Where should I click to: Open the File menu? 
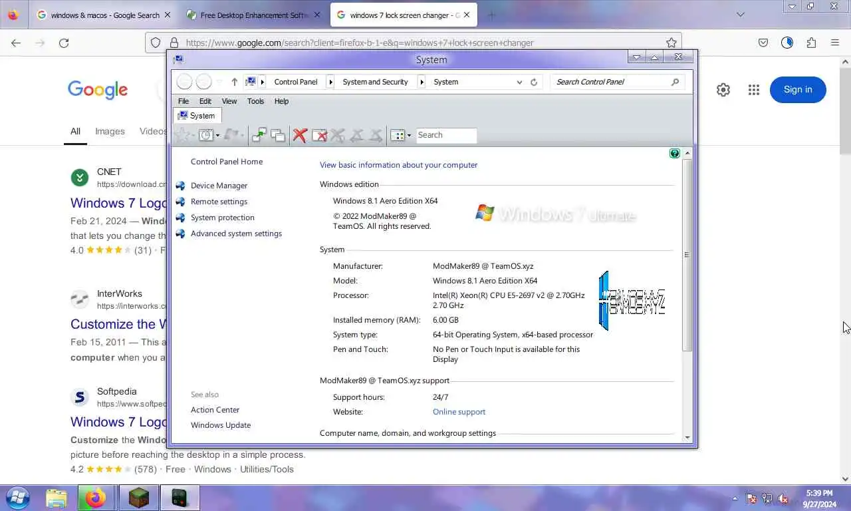[183, 101]
